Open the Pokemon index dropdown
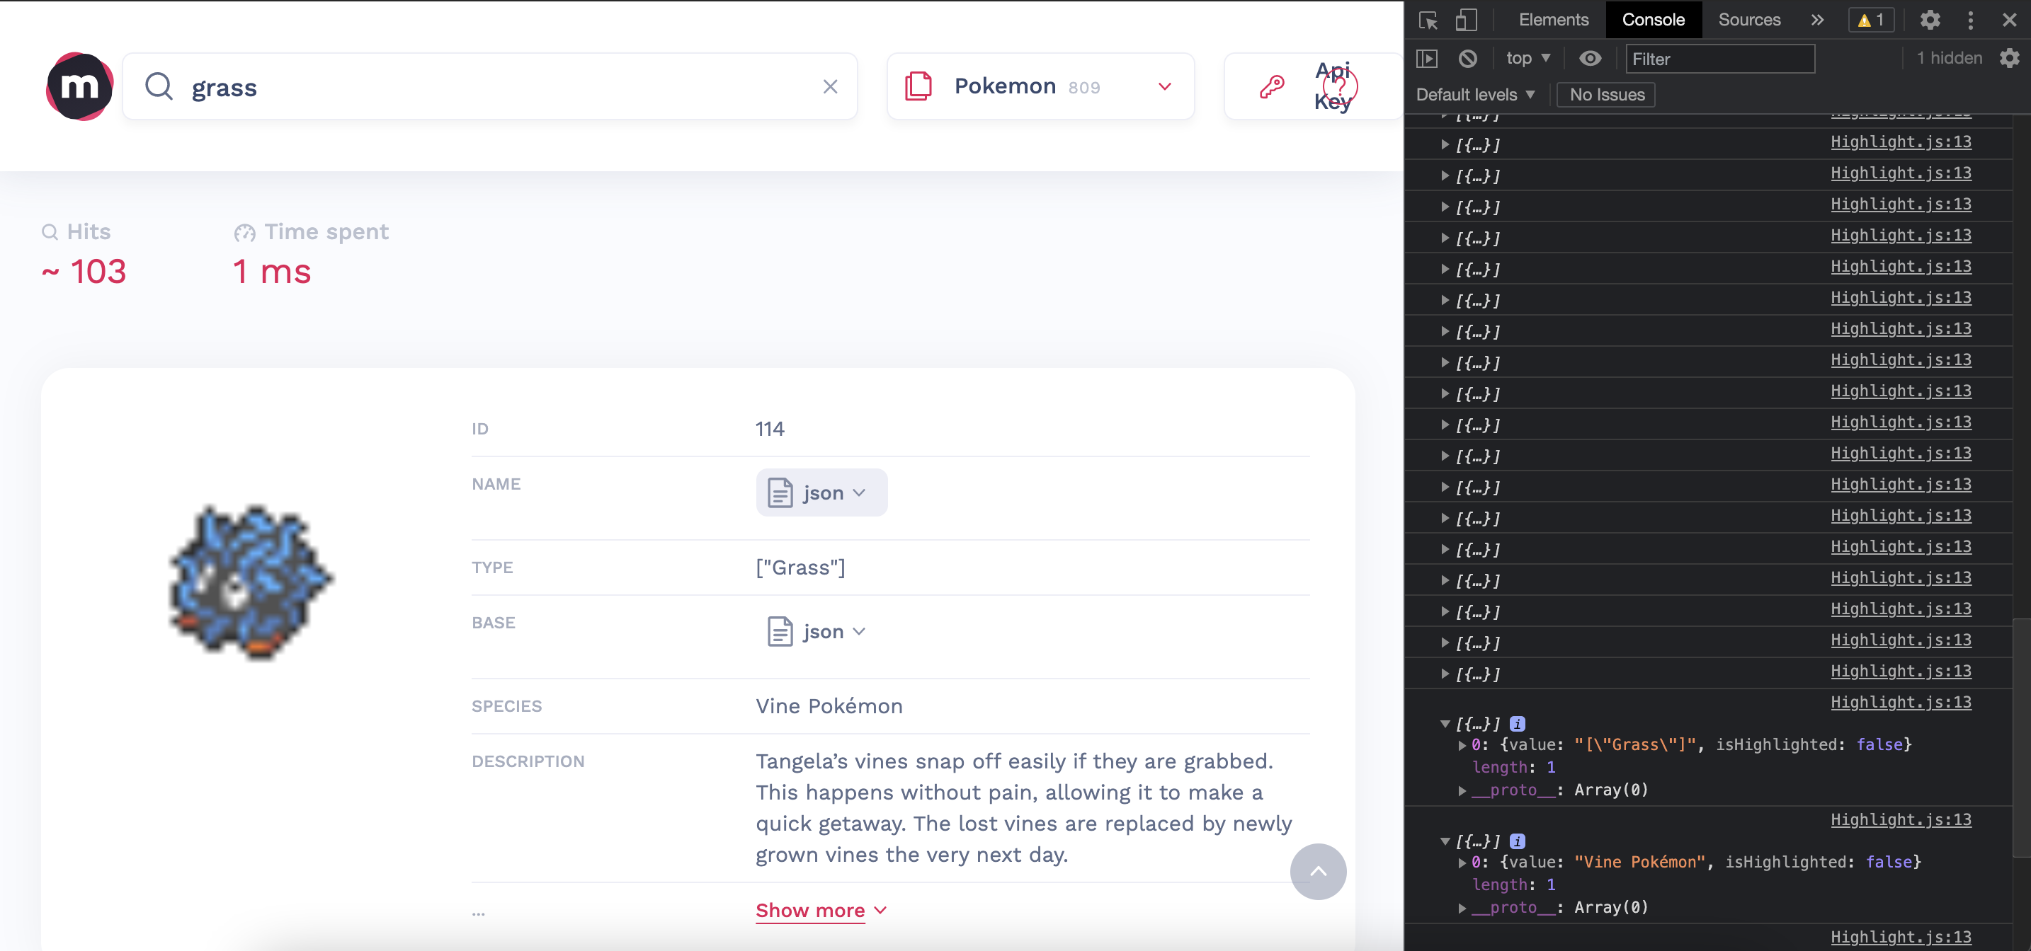The image size is (2031, 951). 1040,86
